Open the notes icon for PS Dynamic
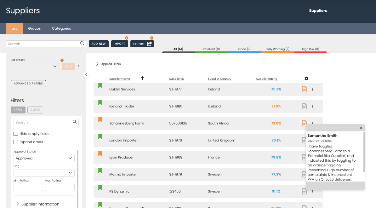This screenshot has width=376, height=208. click(304, 191)
